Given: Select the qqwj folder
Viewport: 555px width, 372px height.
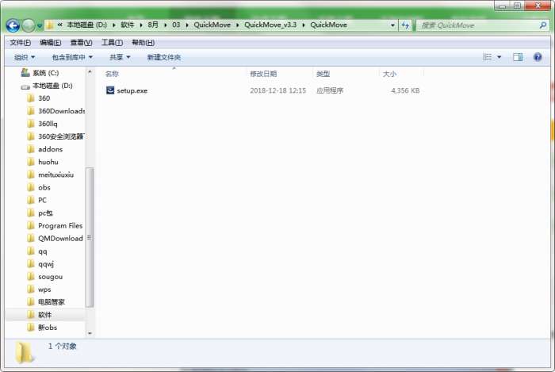Looking at the screenshot, I should click(40, 264).
